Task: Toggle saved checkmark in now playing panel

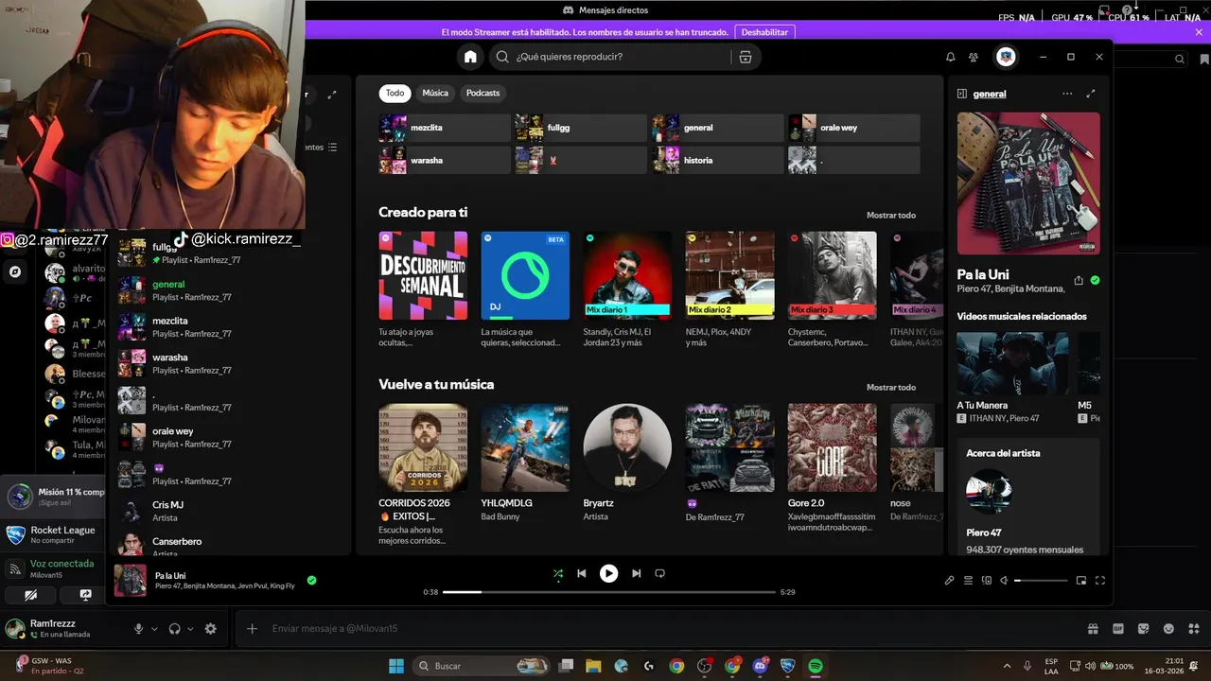Action: point(1095,280)
